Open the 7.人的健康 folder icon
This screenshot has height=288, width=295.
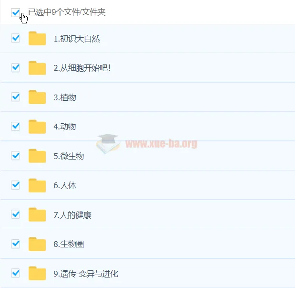37,214
